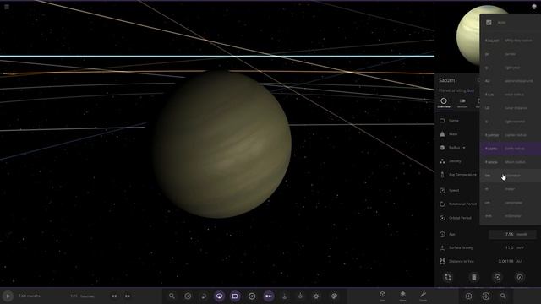The height and width of the screenshot is (304, 541).
Task: Slow down simulation with rewind arrows
Action: 114,296
